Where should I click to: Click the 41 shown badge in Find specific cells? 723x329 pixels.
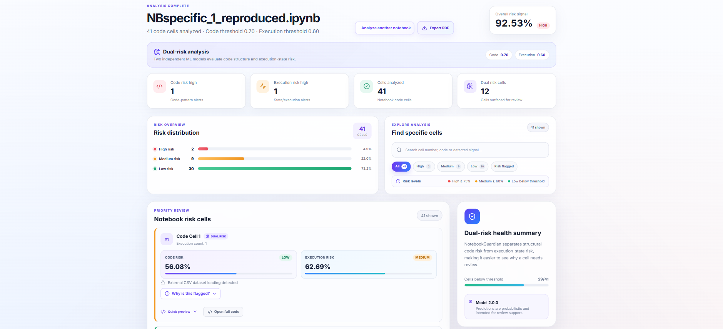click(538, 127)
